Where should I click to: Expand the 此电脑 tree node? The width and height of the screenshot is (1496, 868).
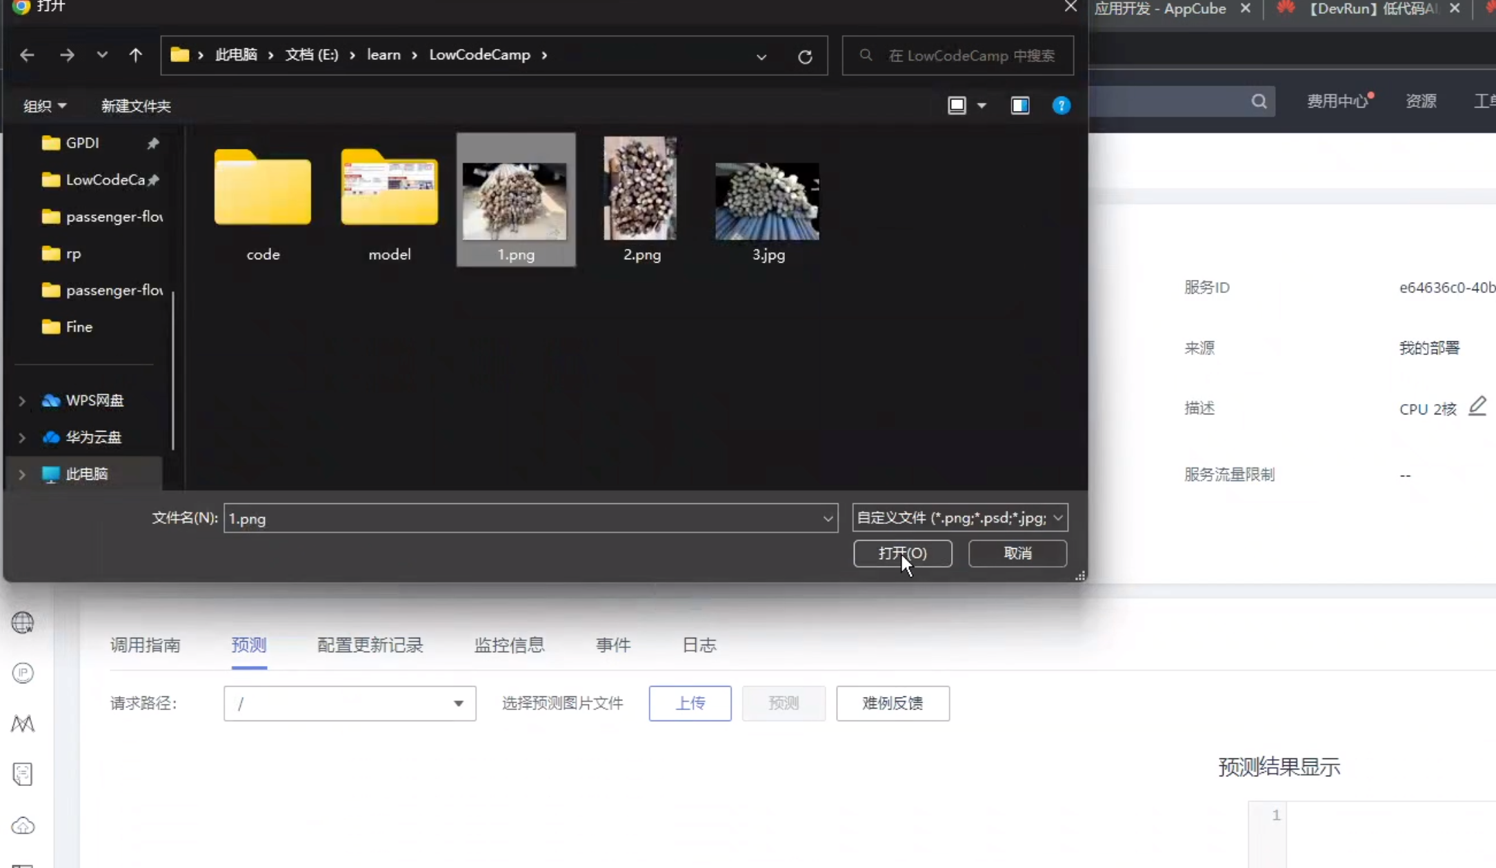click(22, 474)
